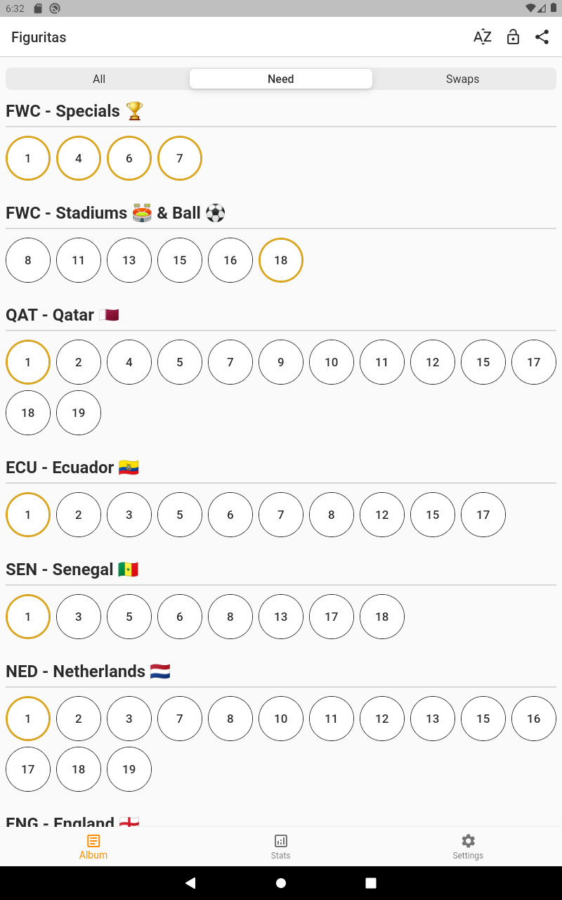
Task: Toggle the lock icon in the top bar
Action: (514, 37)
